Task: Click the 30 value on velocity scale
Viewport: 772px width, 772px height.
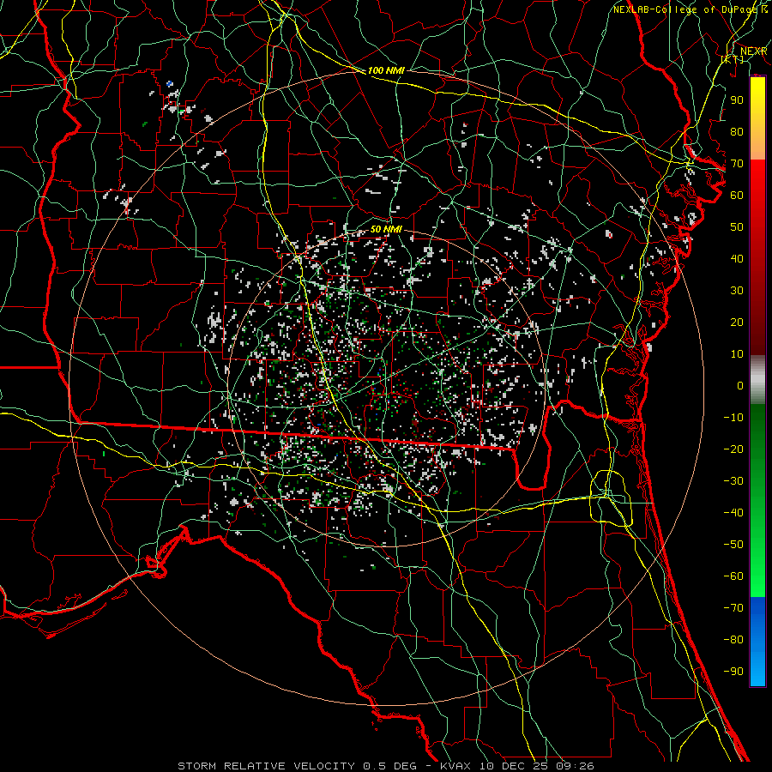Action: [x=737, y=291]
